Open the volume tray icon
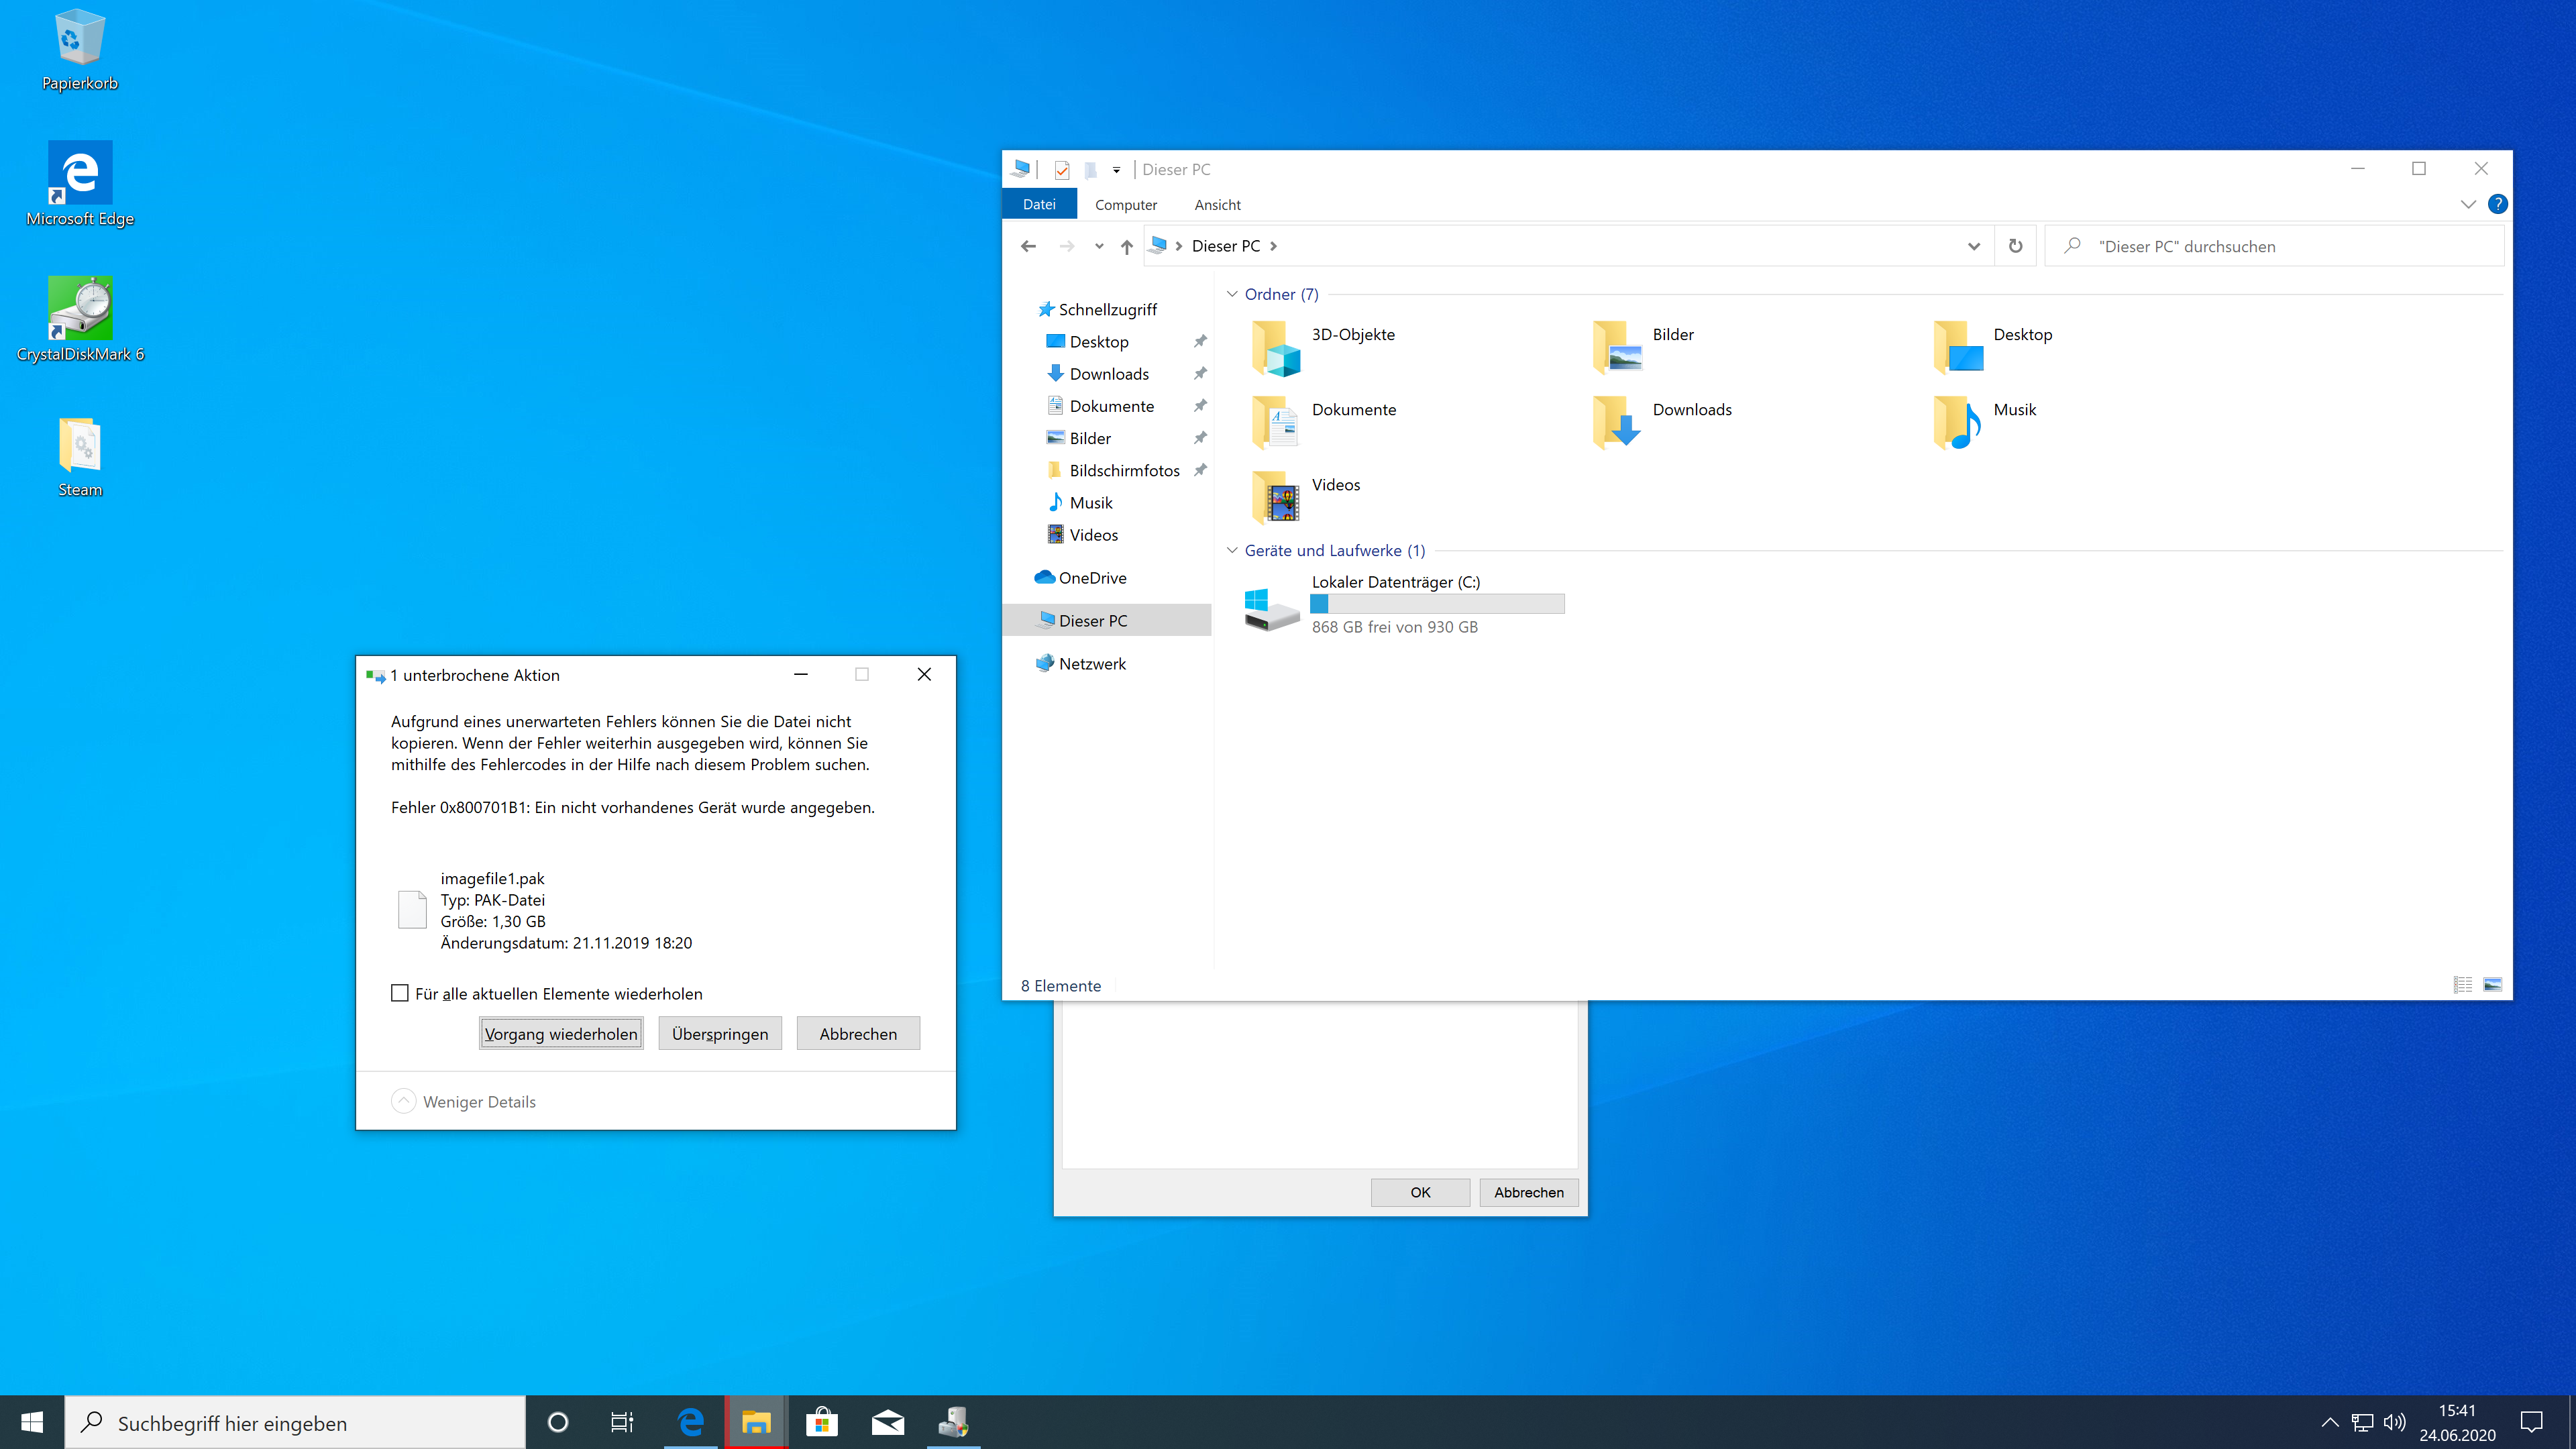The image size is (2576, 1449). point(2394,1422)
